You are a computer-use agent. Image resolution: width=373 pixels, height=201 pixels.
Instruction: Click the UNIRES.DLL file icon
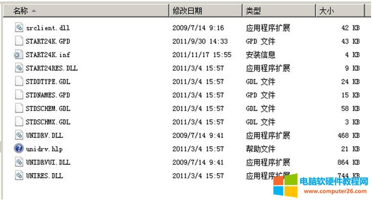click(19, 175)
